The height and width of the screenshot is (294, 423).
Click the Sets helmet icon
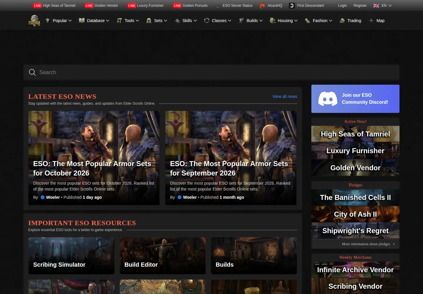coord(149,21)
